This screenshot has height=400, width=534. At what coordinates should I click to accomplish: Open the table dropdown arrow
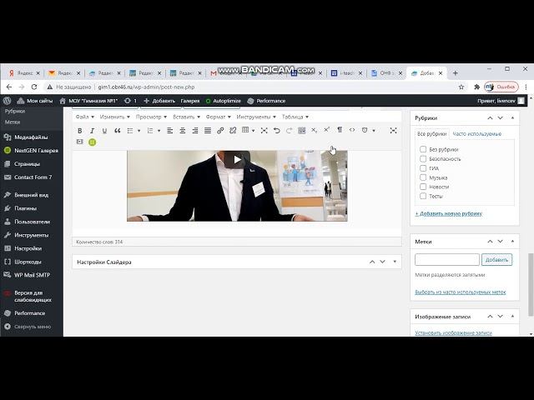(254, 131)
